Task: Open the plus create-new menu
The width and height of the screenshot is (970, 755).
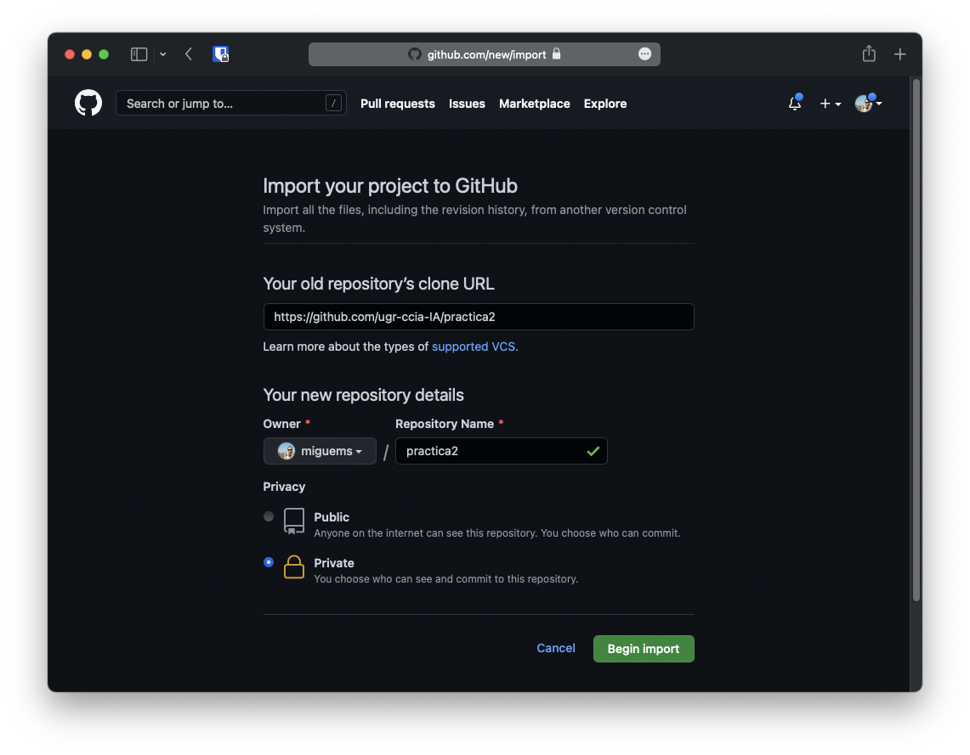Action: (831, 104)
